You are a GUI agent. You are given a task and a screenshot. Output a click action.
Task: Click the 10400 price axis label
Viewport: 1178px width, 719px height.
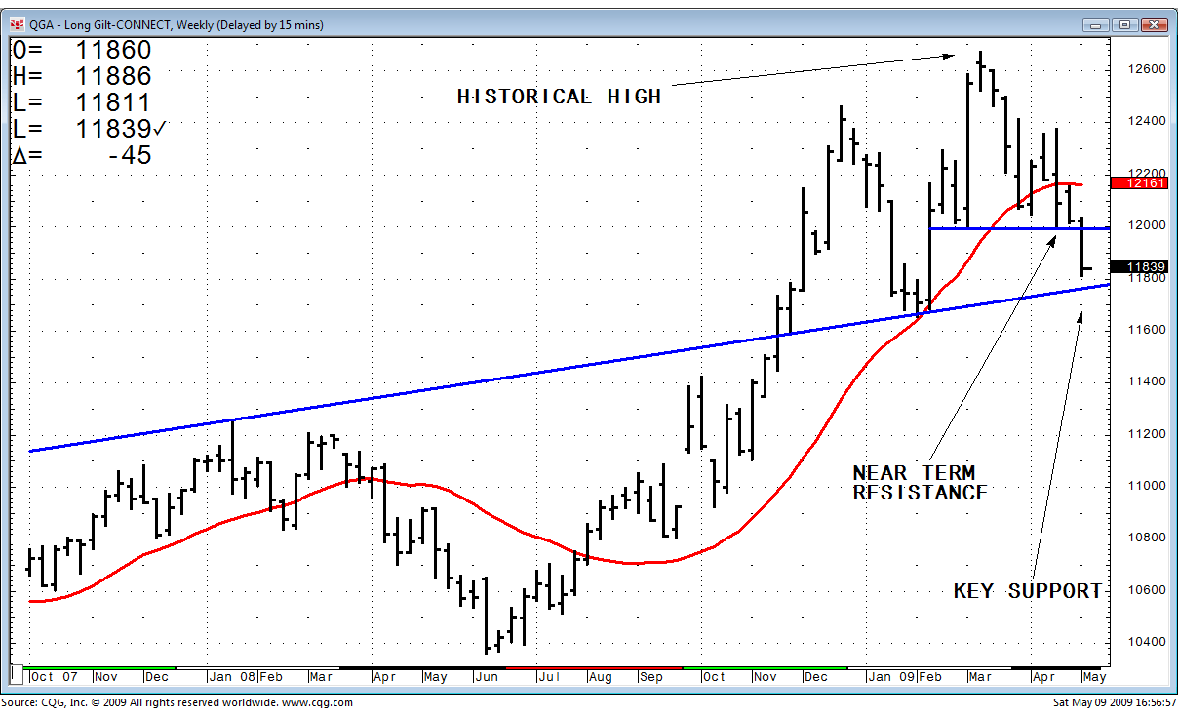coord(1146,642)
